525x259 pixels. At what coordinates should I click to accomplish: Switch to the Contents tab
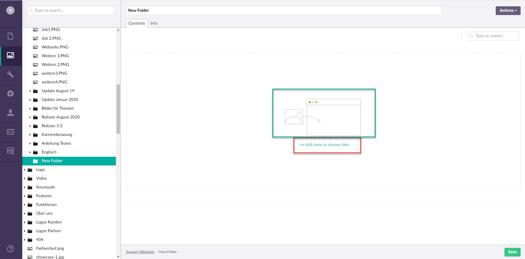[x=136, y=23]
